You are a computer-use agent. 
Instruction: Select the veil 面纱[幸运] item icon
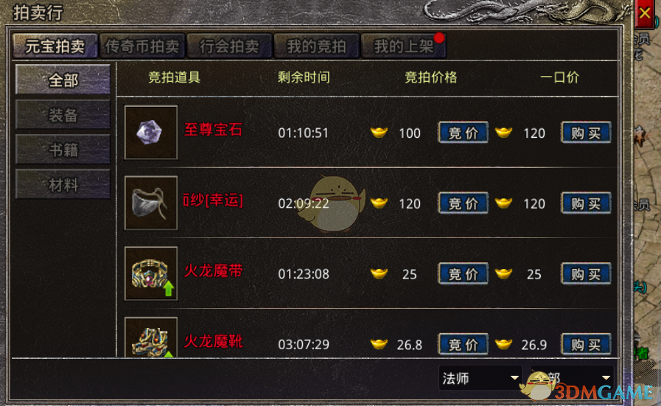tap(151, 203)
